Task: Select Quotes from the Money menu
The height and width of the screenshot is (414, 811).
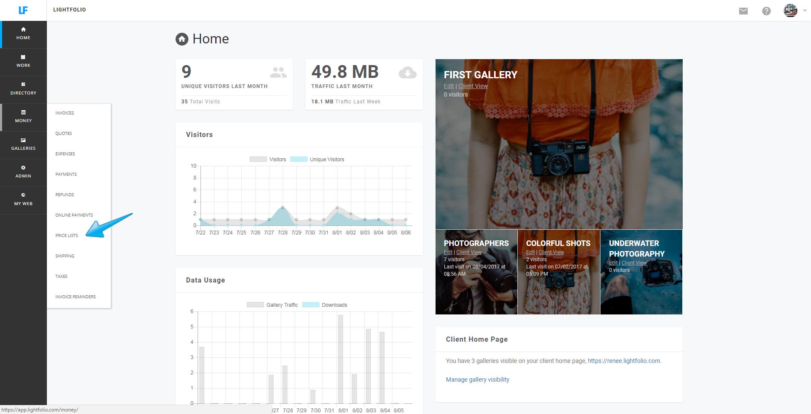Action: coord(64,134)
